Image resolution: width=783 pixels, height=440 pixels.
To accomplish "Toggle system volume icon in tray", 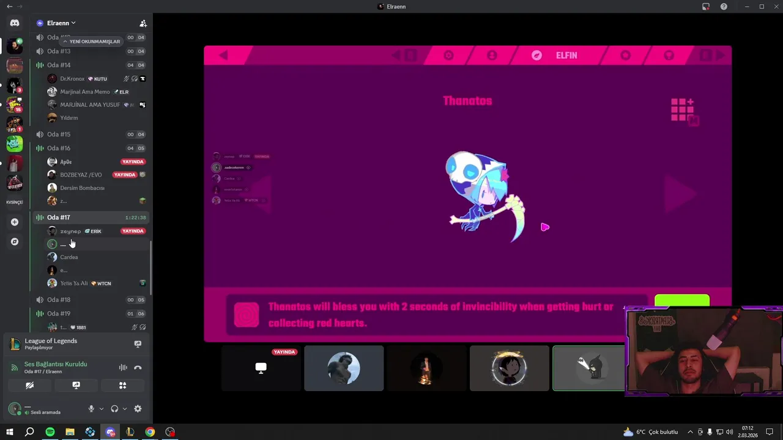I will (729, 432).
